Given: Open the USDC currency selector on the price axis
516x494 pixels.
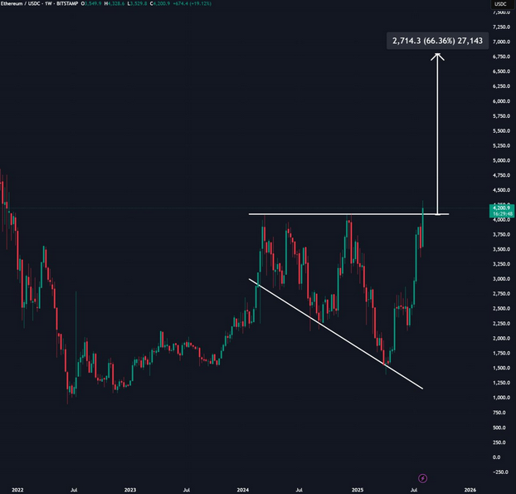Looking at the screenshot, I should click(500, 4).
